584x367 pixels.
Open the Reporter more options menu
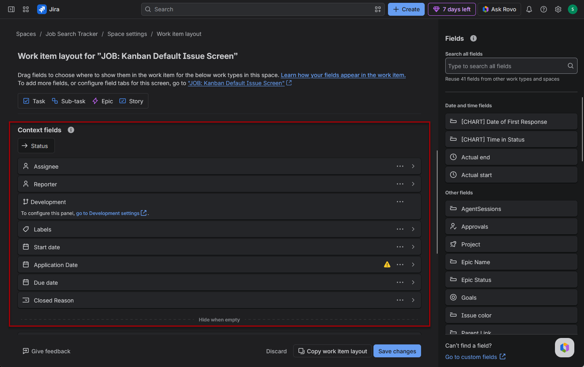click(x=400, y=184)
